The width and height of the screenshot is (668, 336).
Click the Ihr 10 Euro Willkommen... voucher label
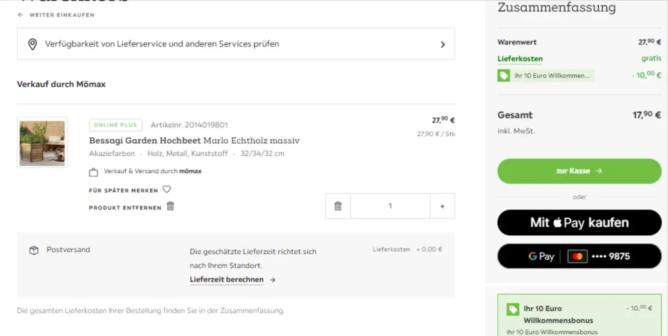[551, 76]
